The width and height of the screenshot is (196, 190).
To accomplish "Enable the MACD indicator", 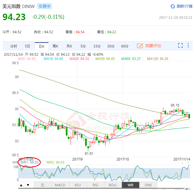I will click(x=60, y=185).
